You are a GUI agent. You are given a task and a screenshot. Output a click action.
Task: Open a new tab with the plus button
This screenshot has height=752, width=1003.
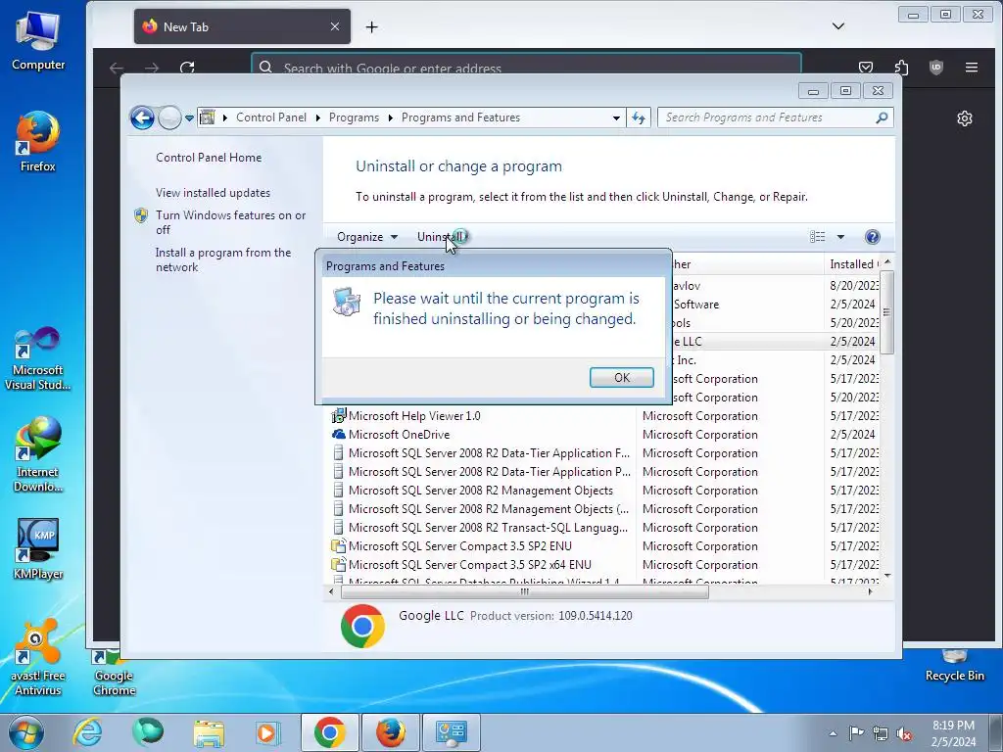click(x=371, y=26)
